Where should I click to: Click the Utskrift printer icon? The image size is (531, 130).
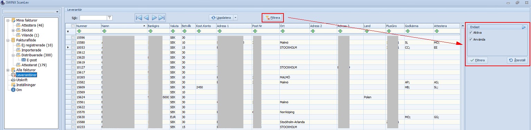pyautogui.click(x=13, y=80)
